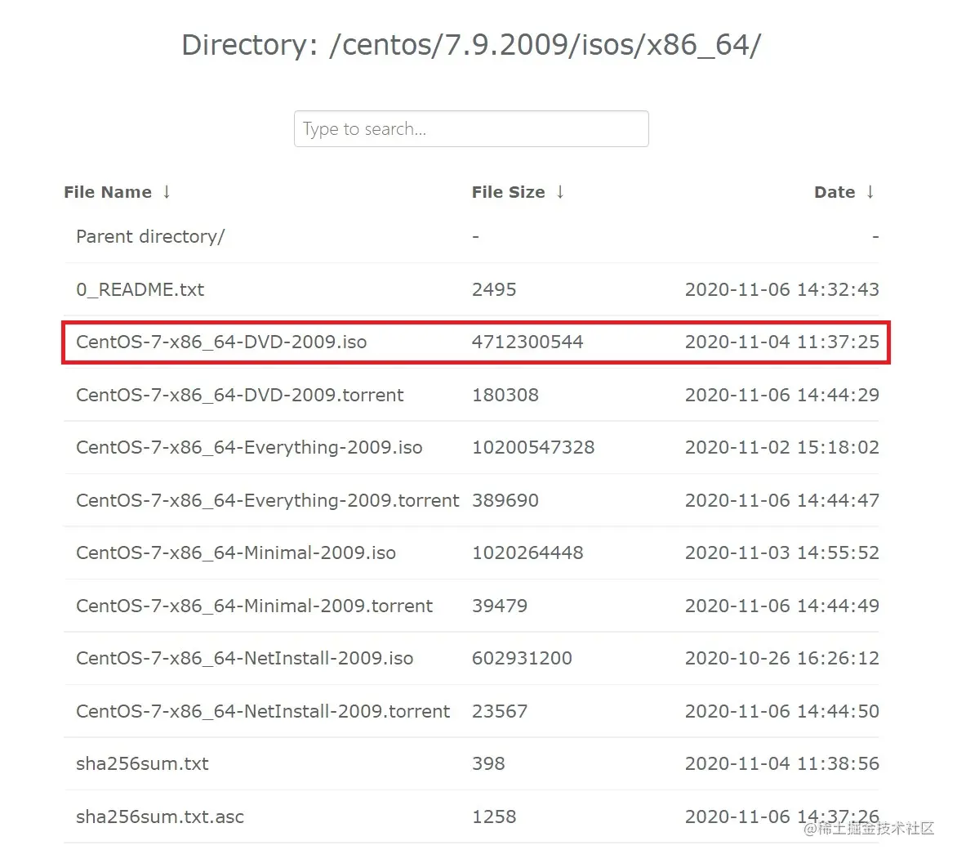Open the sha256sum.txt file
Image resolution: width=957 pixels, height=859 pixels.
click(x=142, y=763)
